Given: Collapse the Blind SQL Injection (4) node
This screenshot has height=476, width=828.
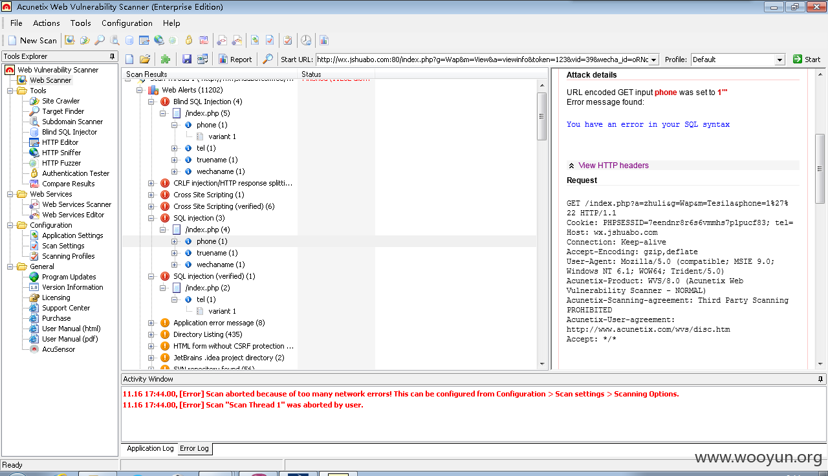Looking at the screenshot, I should tap(151, 102).
